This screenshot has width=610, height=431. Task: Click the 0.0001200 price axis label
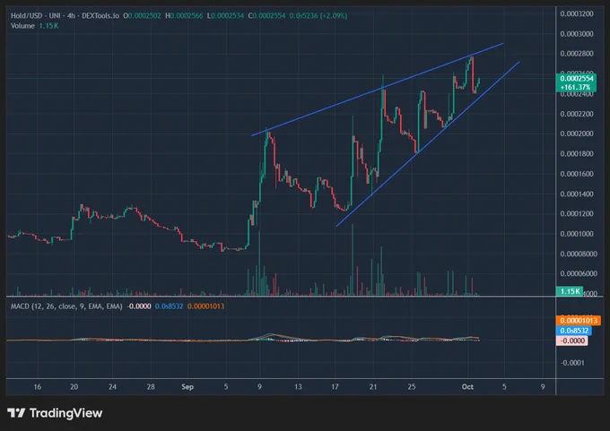(x=577, y=214)
